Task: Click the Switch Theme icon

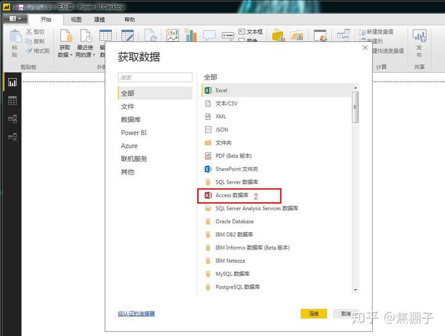Action: [320, 36]
